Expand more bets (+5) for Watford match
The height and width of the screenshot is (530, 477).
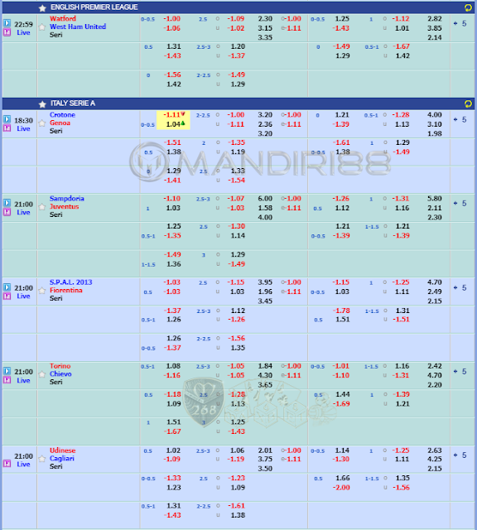(x=460, y=23)
